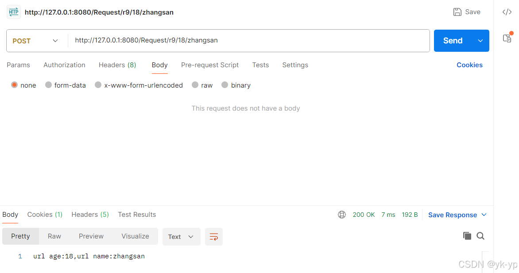Image resolution: width=519 pixels, height=273 pixels.
Task: Click the blue Send button
Action: [x=453, y=41]
